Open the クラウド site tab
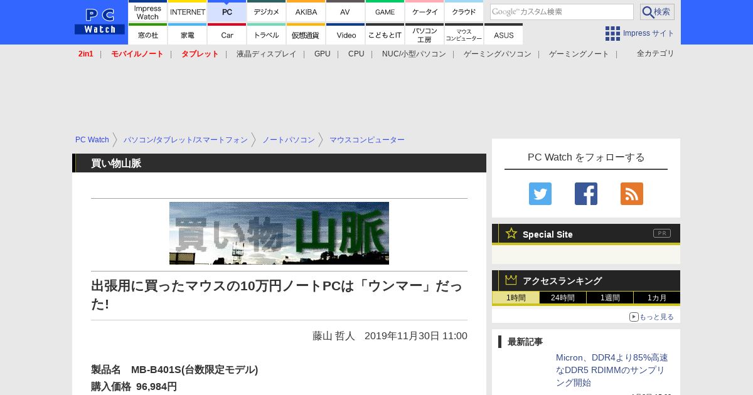 [x=464, y=11]
